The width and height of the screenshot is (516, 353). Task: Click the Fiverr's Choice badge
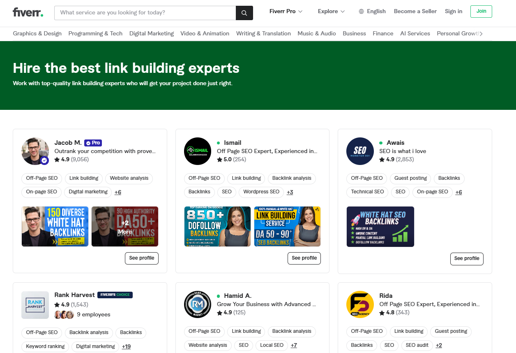pos(115,295)
